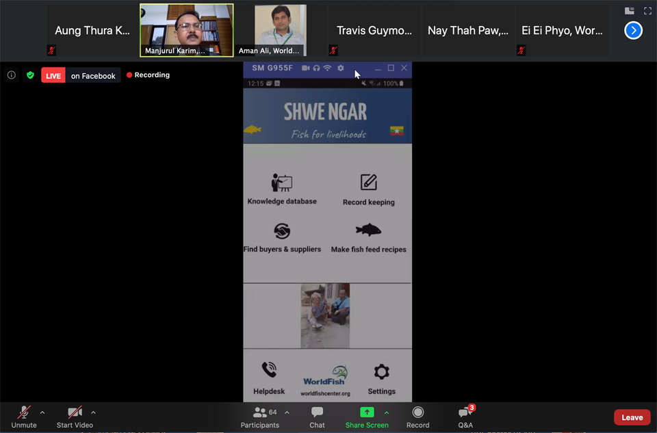Leave the Zoom meeting
The image size is (657, 433).
(x=631, y=417)
